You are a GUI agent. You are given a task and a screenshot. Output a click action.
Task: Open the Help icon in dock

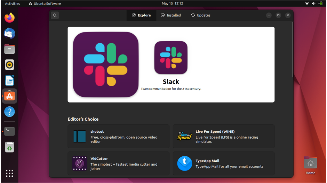coord(9,112)
